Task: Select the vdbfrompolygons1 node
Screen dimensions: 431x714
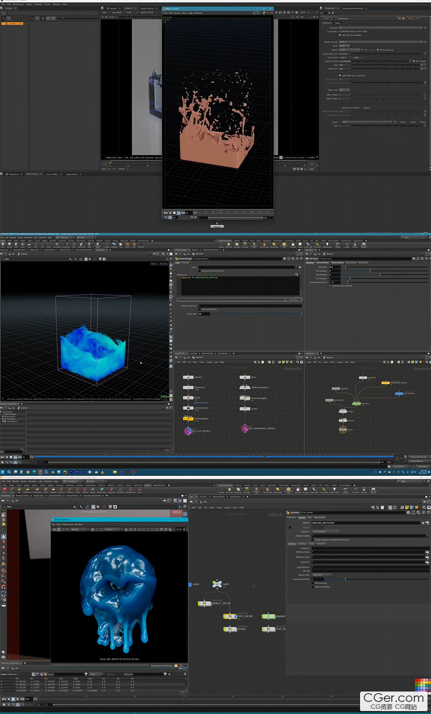Action: [245, 388]
